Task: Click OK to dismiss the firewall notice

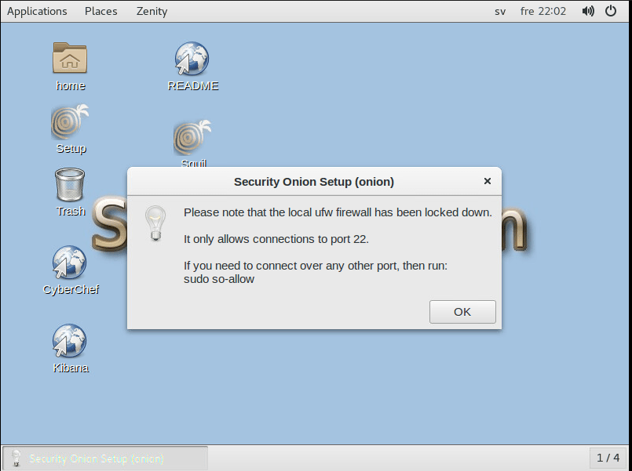Action: (x=462, y=312)
